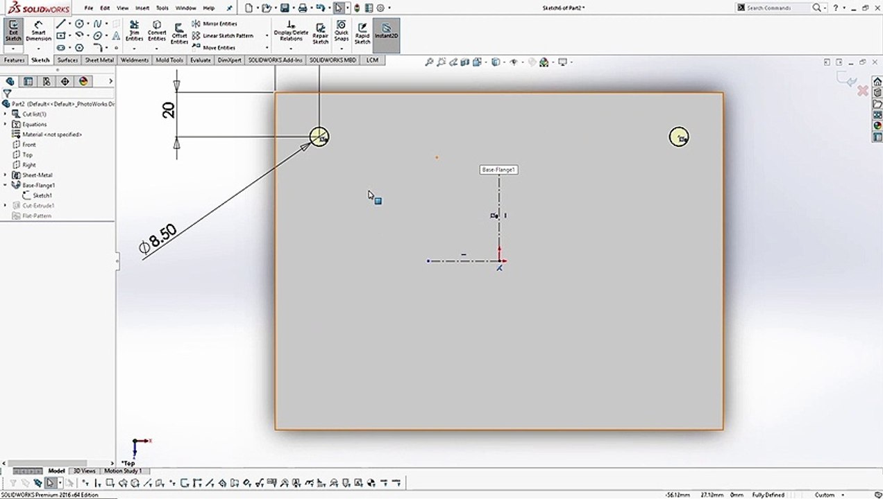
Task: Open the FeatureManager design tree tab
Action: 10,81
